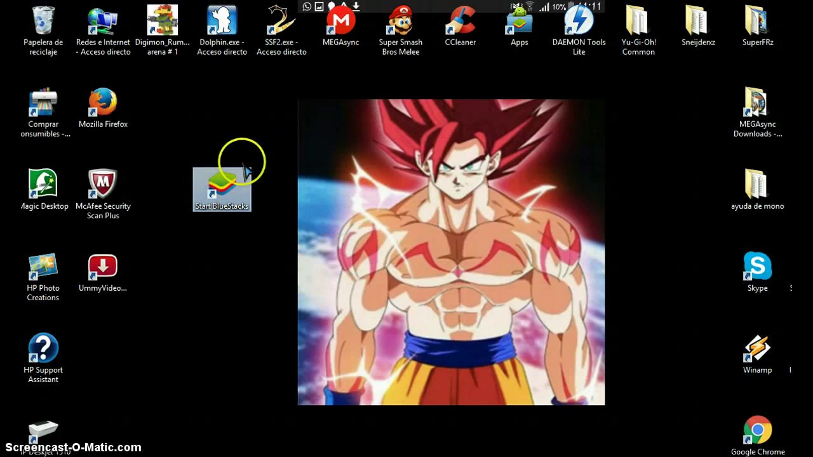Viewport: 813px width, 457px height.
Task: Click the Goku wallpaper image
Action: click(451, 252)
